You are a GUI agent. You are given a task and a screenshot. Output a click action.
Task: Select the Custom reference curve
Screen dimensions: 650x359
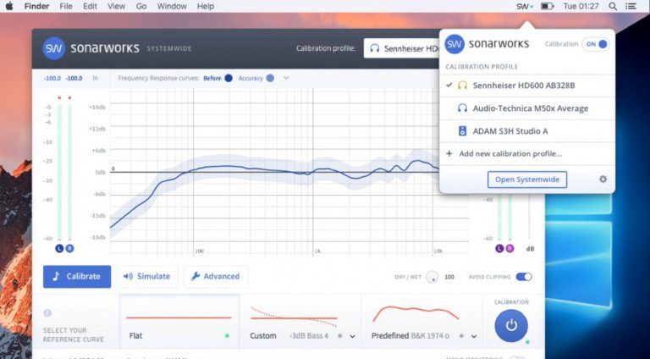coord(300,322)
